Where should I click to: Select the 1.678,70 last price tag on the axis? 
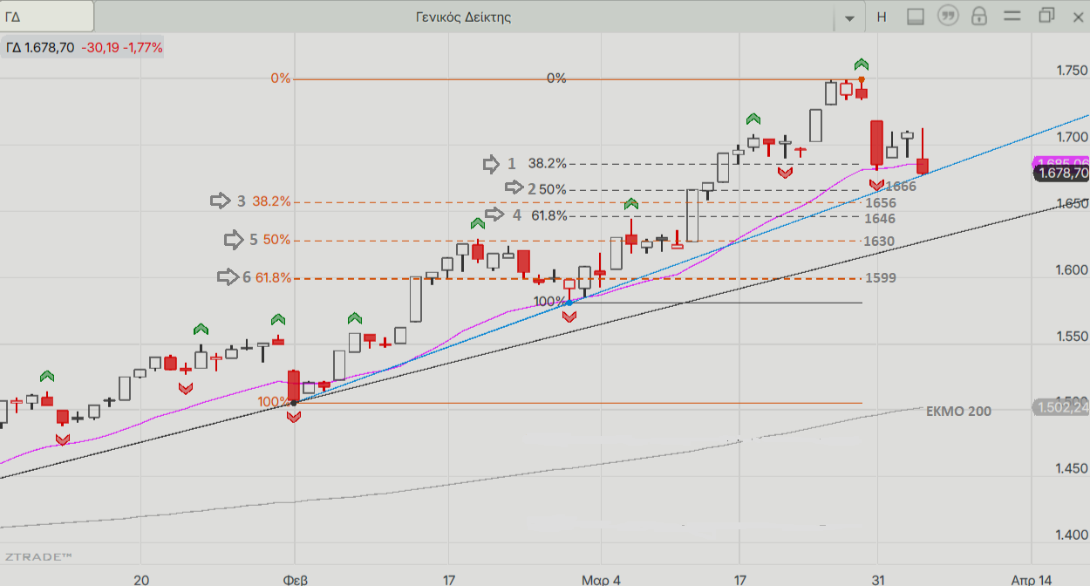click(x=1061, y=174)
